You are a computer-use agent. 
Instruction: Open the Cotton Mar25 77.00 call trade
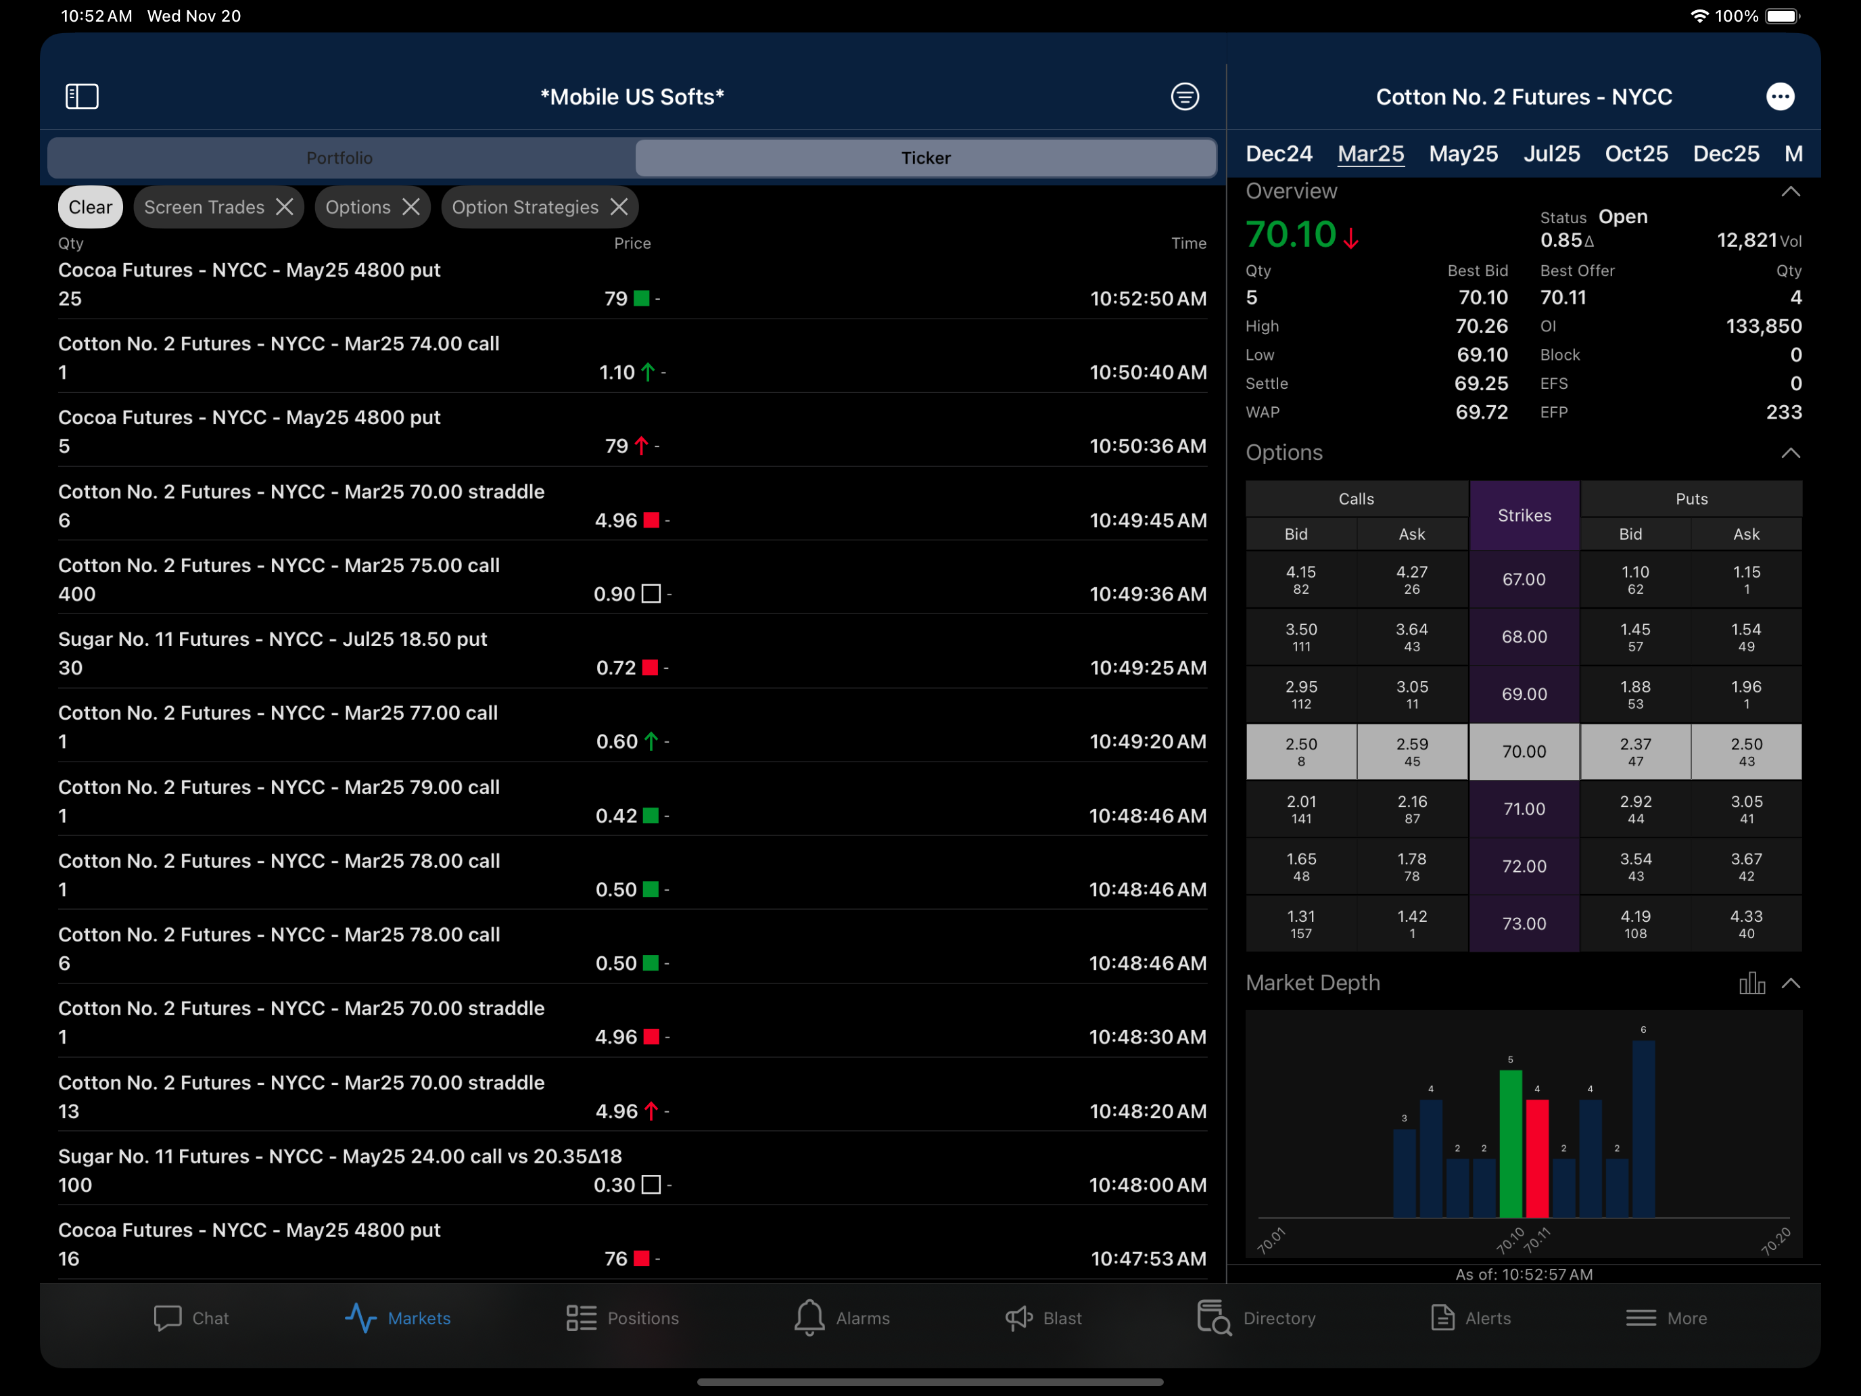(x=633, y=727)
